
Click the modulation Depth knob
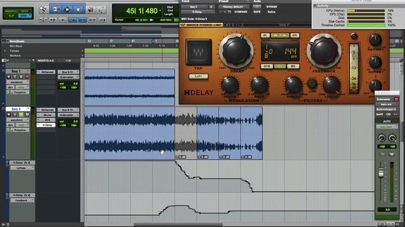tap(230, 85)
